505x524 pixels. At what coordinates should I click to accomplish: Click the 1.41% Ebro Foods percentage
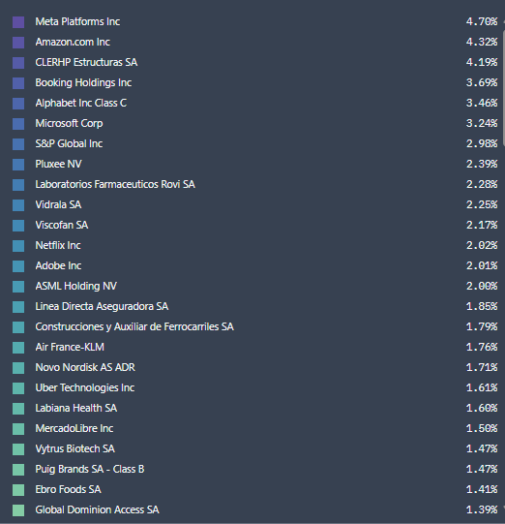coord(482,489)
